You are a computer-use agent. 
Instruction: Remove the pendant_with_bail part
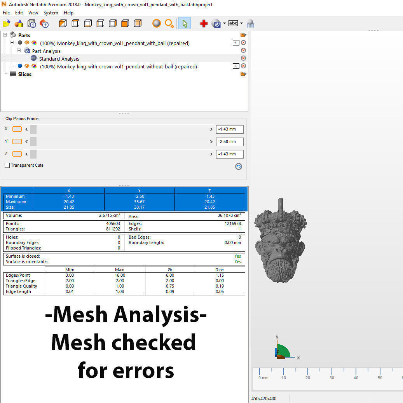pos(243,43)
